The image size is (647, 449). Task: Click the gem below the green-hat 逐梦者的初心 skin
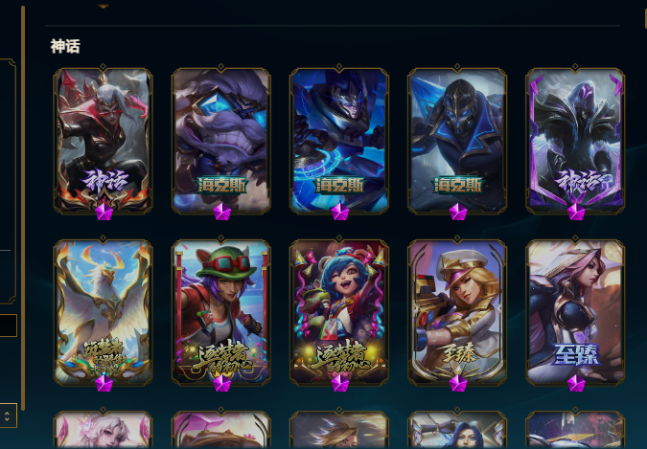(x=221, y=384)
